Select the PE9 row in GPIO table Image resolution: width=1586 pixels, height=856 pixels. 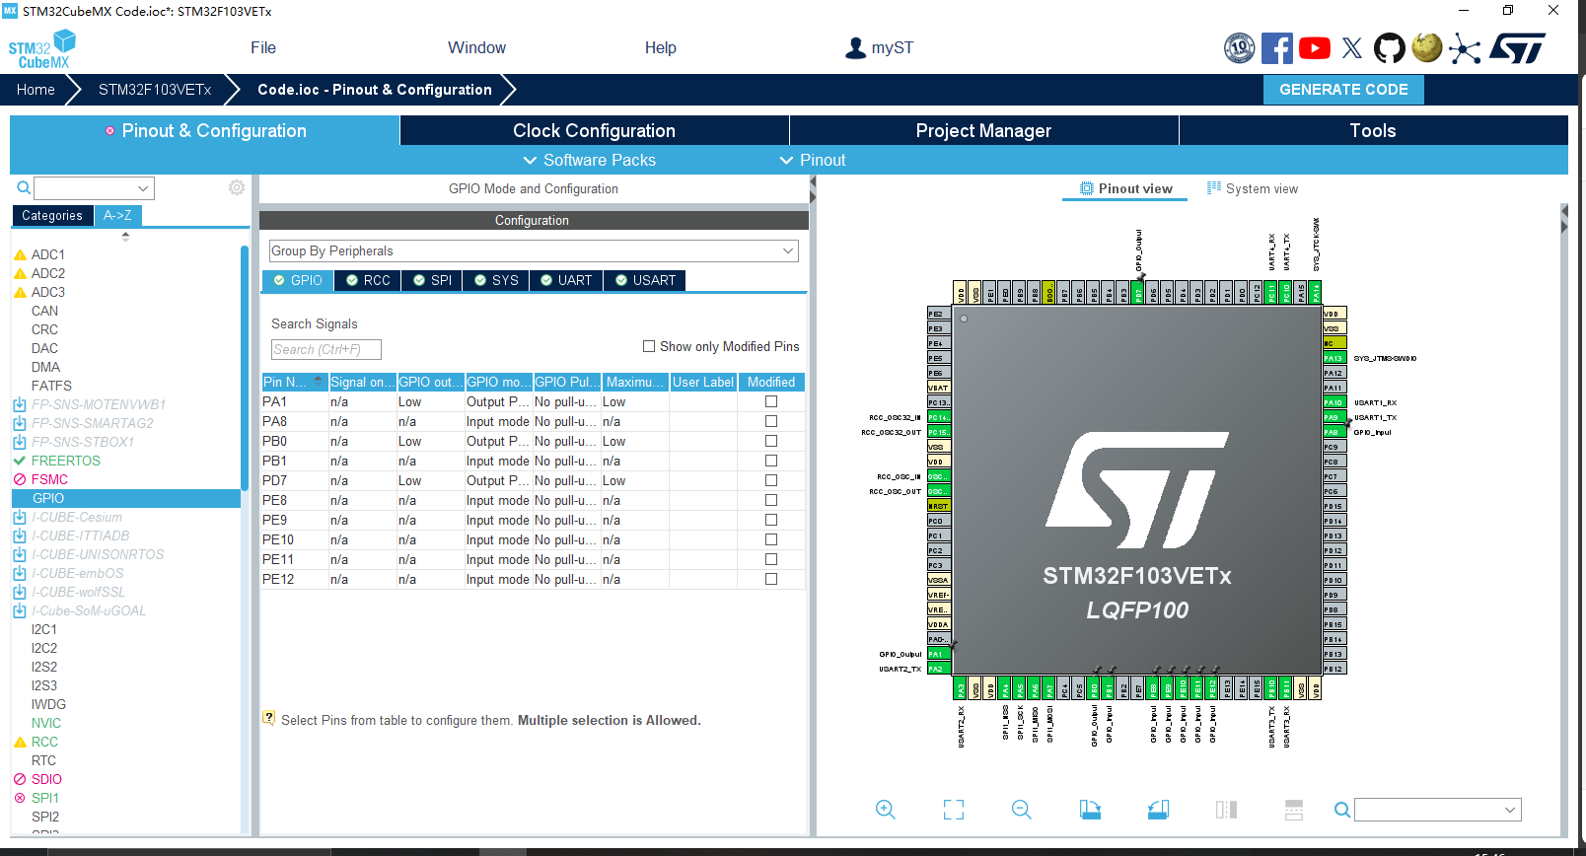coord(533,520)
